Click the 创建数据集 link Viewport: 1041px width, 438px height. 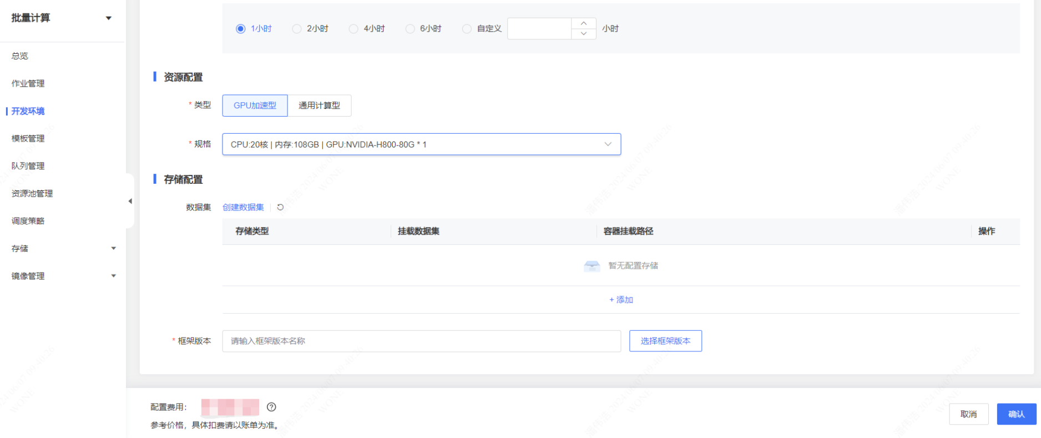[243, 207]
